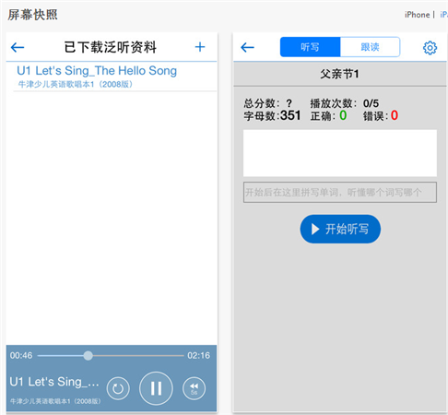
Task: Click the elapsed time 00:46 label
Action: (21, 356)
